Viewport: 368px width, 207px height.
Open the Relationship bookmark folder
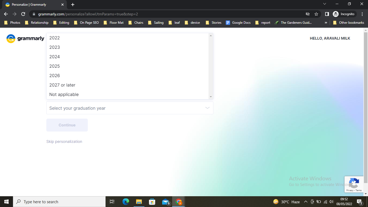pos(37,23)
